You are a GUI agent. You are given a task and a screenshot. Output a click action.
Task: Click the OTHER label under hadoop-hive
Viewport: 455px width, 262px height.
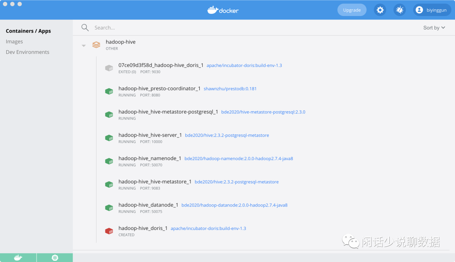(x=112, y=49)
